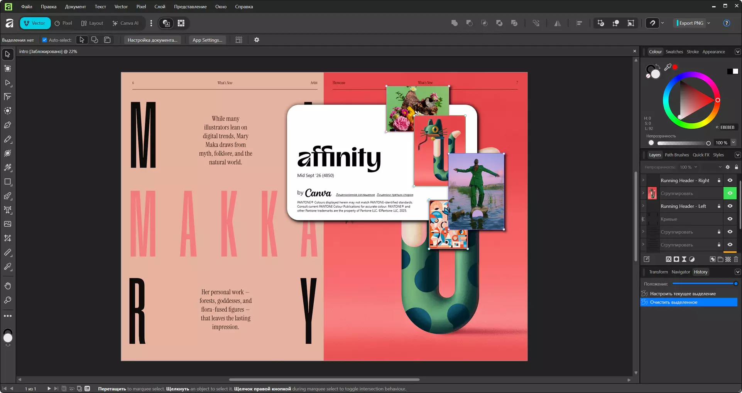Screen dimensions: 742x393
Task: Switch to the Pixel studio
Action: pos(63,23)
